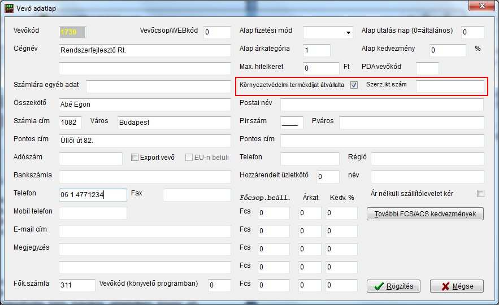Viewport: 499px width, 305px height.
Task: Click the first Megjegyzés line
Action: [x=145, y=249]
